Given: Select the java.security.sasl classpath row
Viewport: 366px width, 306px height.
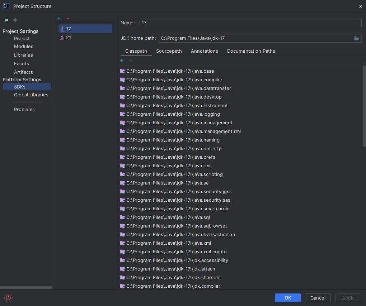Looking at the screenshot, I should click(x=240, y=200).
